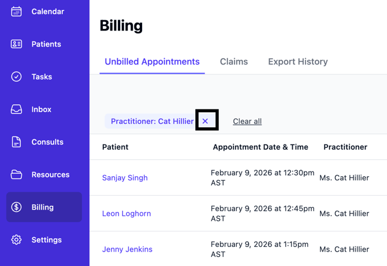Click the Inbox tray icon

pos(16,109)
